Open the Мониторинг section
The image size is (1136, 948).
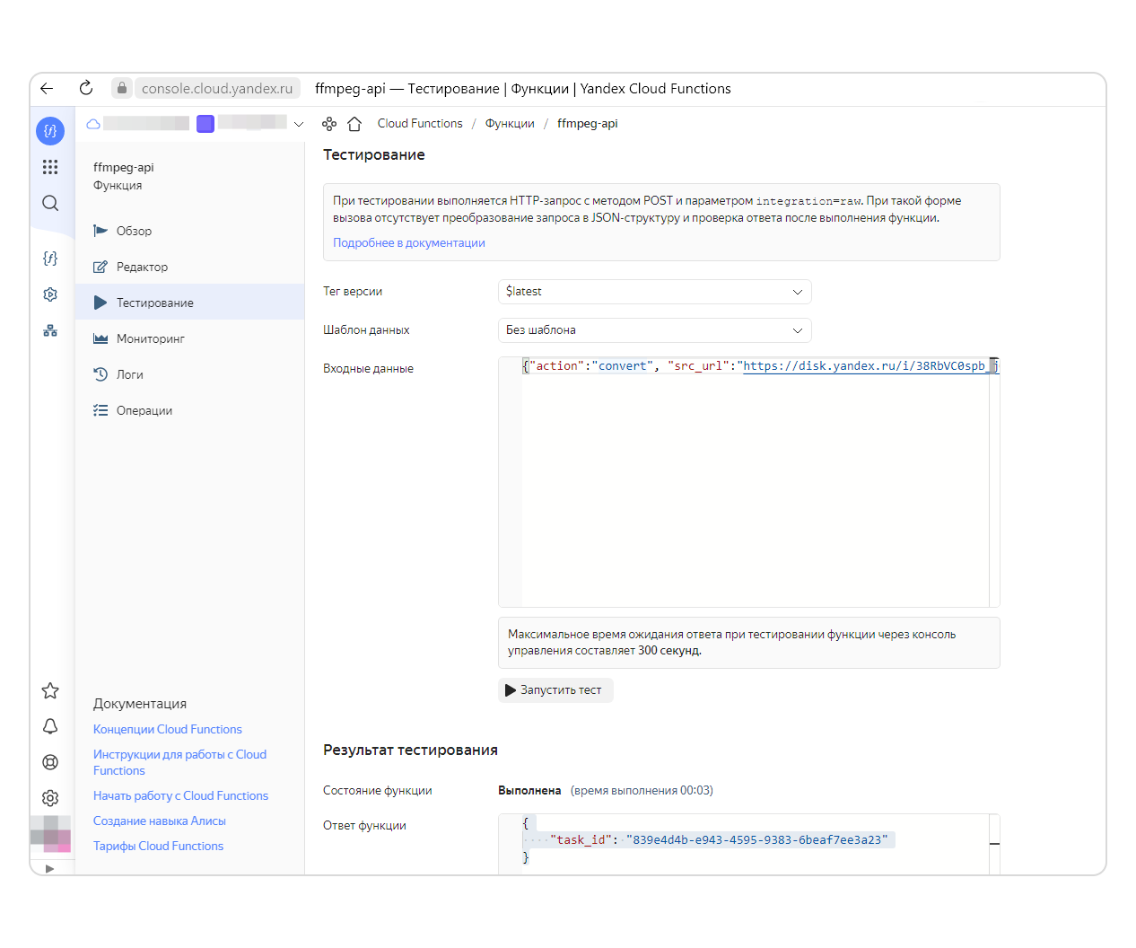click(190, 338)
